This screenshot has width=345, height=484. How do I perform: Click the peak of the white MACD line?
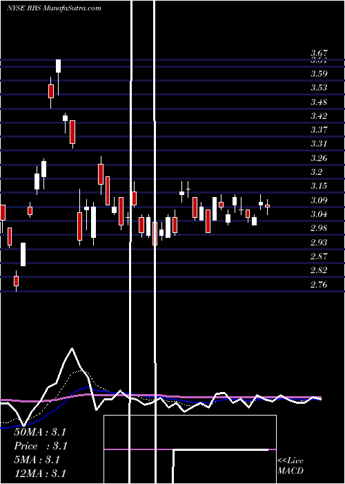72,348
